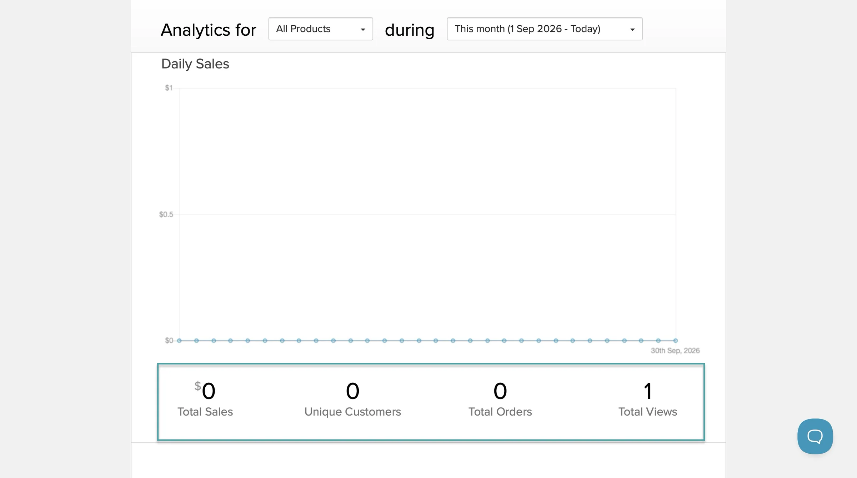
Task: Click the first data point on the chart
Action: [179, 341]
